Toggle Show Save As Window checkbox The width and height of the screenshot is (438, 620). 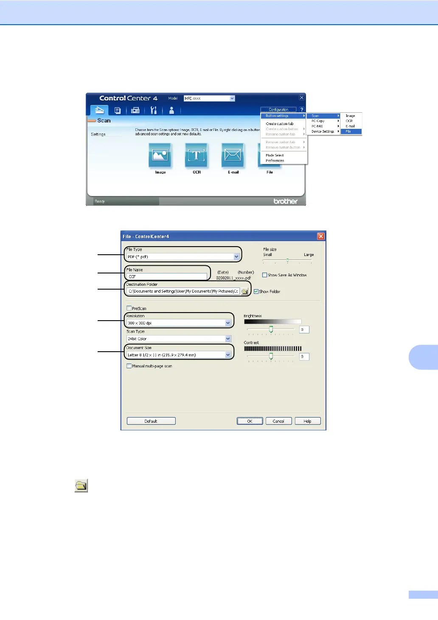(x=264, y=275)
